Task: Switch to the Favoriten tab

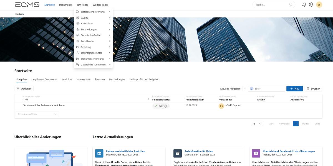Action: [x=100, y=80]
